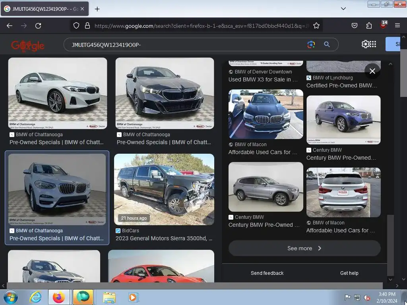Open the network status tray icon
Image resolution: width=407 pixels, height=305 pixels.
pos(357,297)
